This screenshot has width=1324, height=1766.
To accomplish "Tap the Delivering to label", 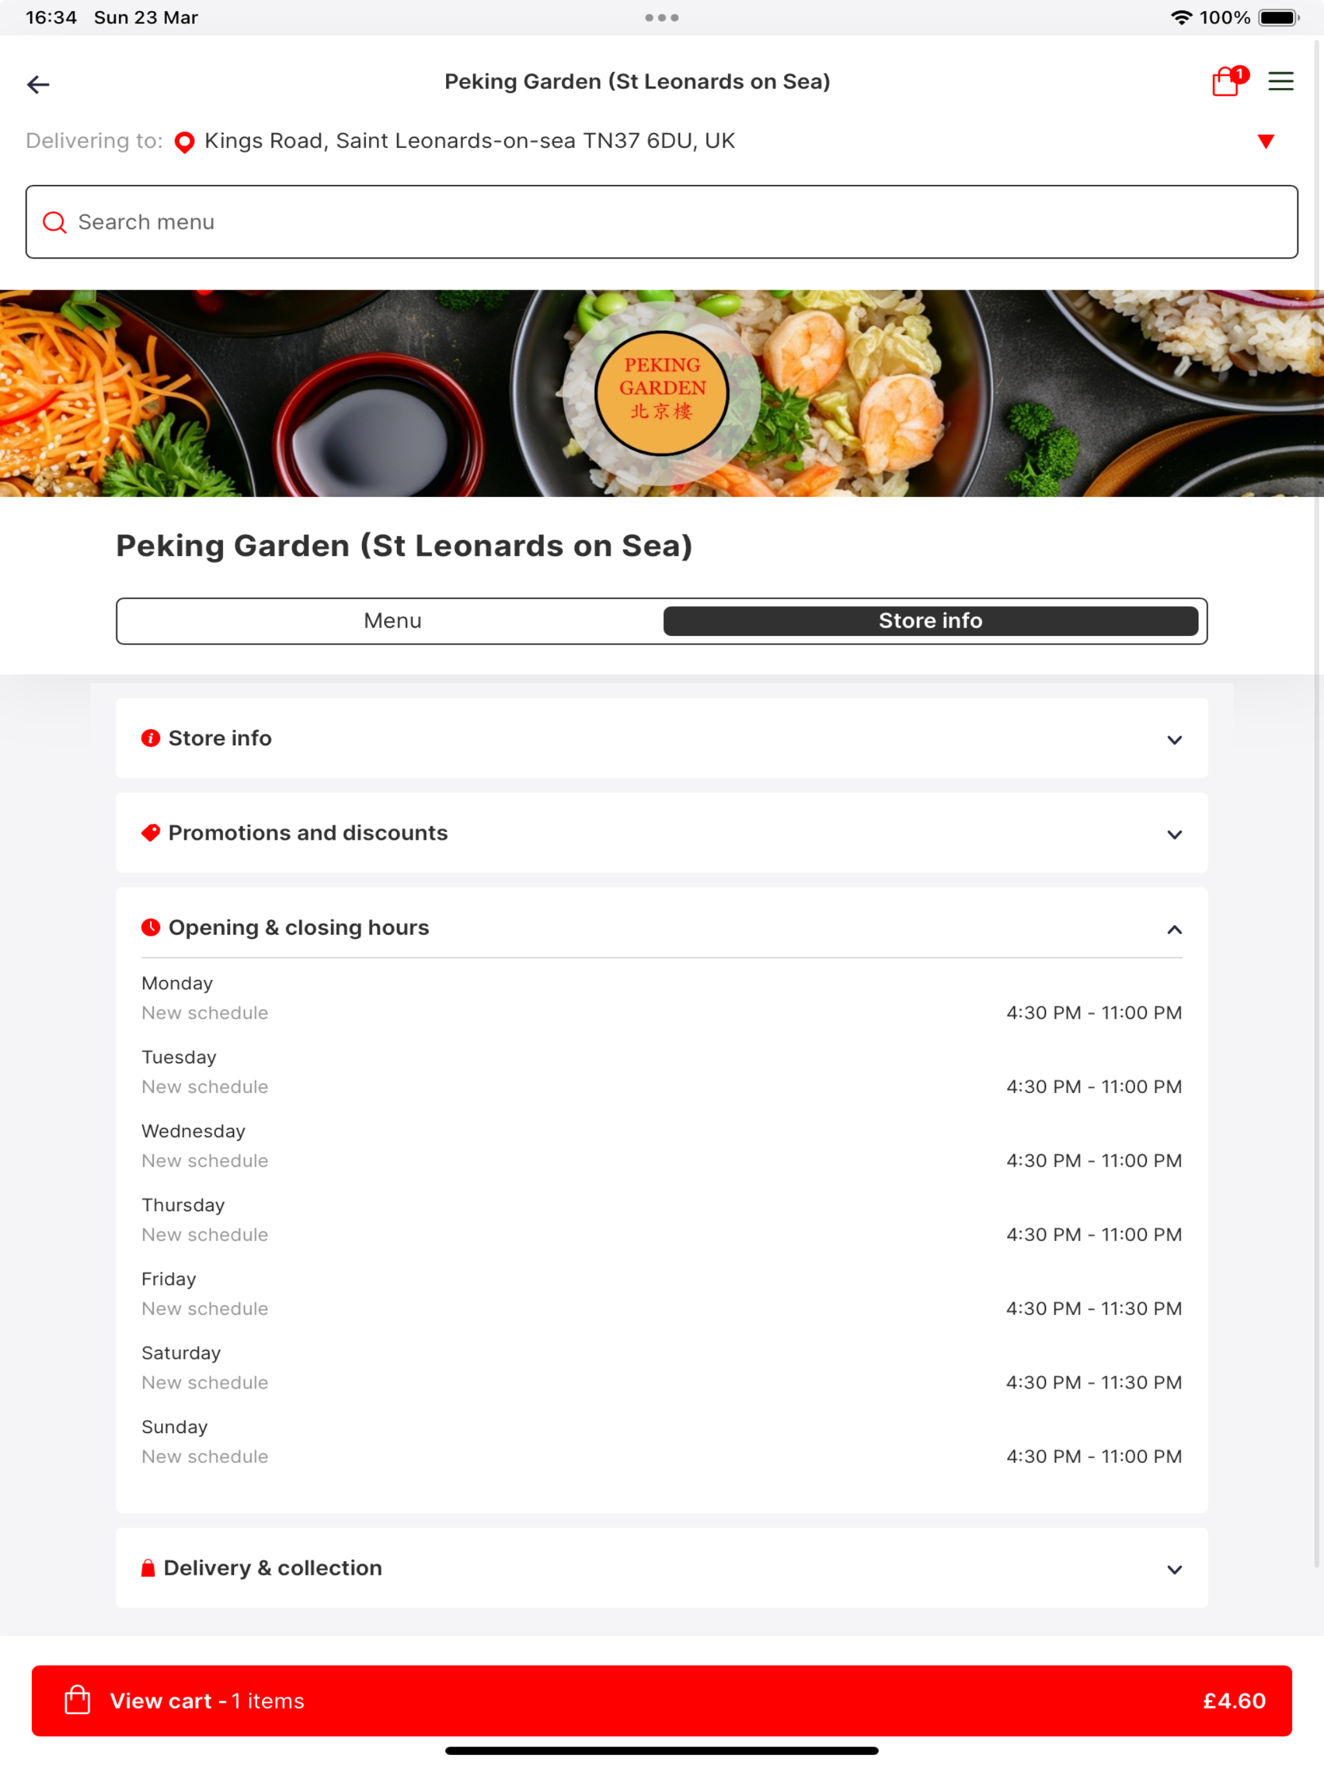I will coord(94,142).
